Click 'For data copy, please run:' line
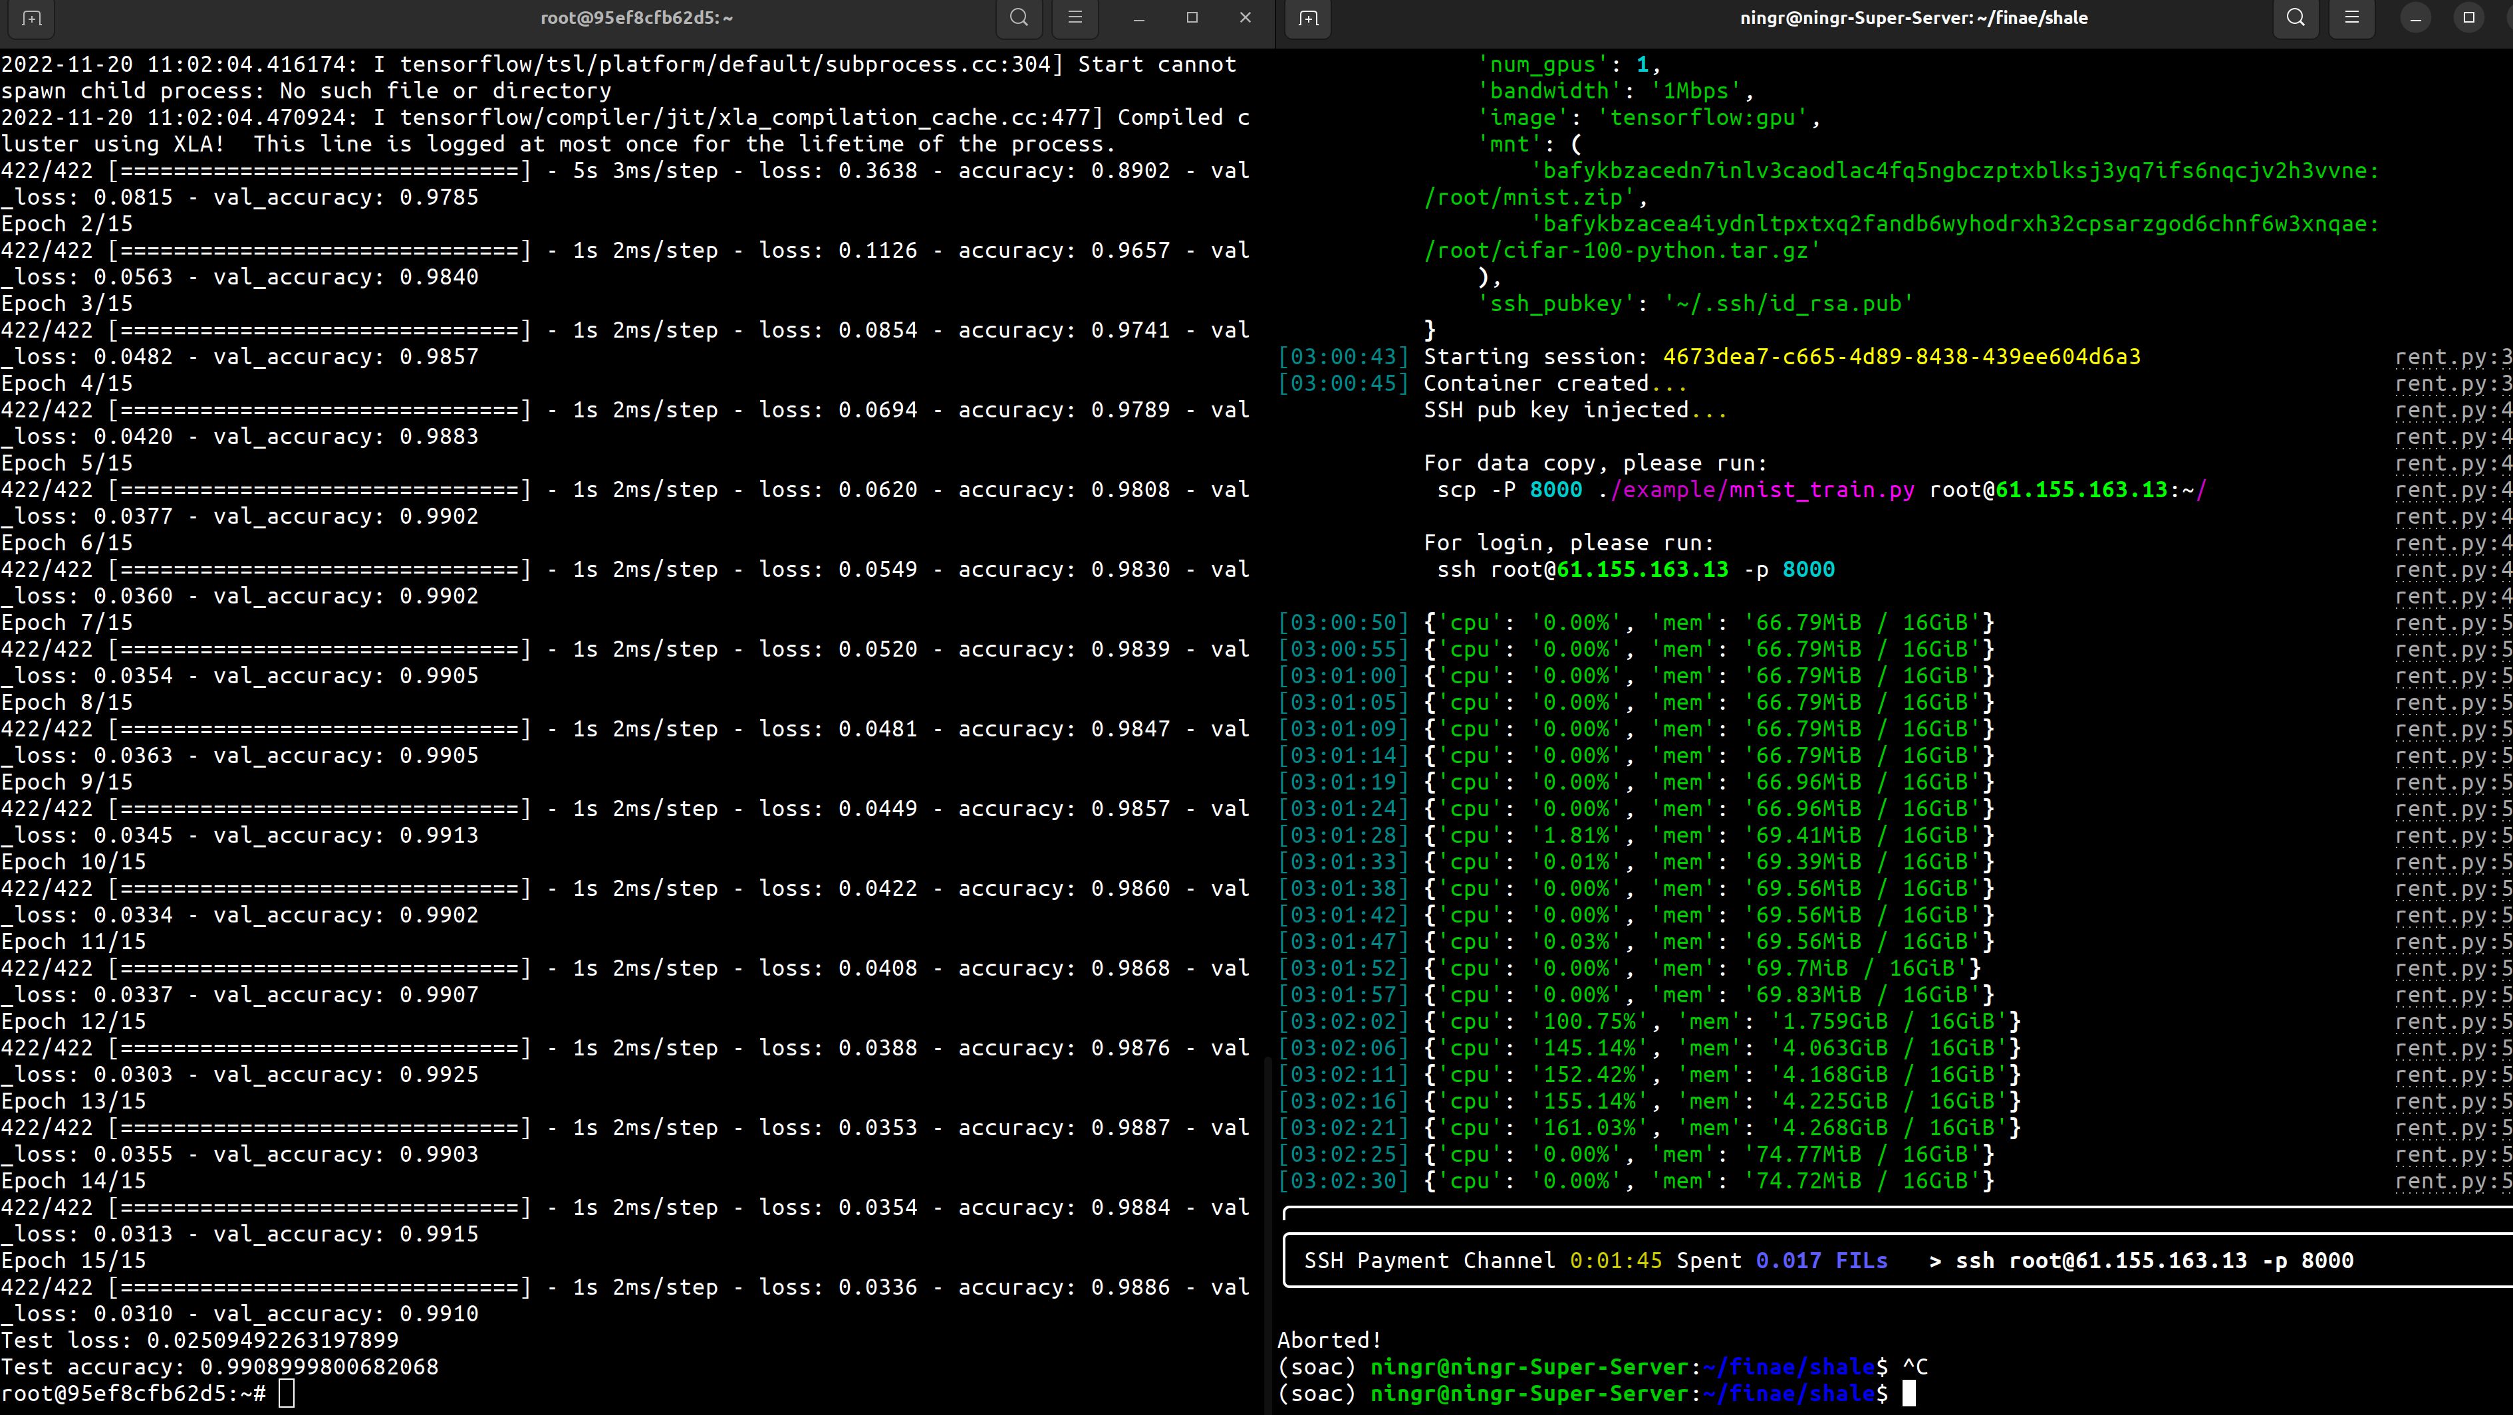Image resolution: width=2513 pixels, height=1415 pixels. [1595, 463]
